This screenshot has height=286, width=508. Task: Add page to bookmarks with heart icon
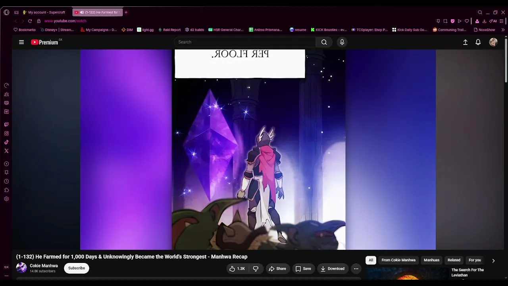click(467, 21)
